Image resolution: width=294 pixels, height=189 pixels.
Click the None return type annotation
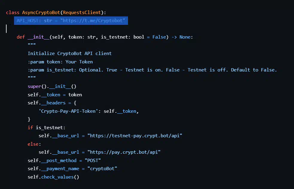185,37
